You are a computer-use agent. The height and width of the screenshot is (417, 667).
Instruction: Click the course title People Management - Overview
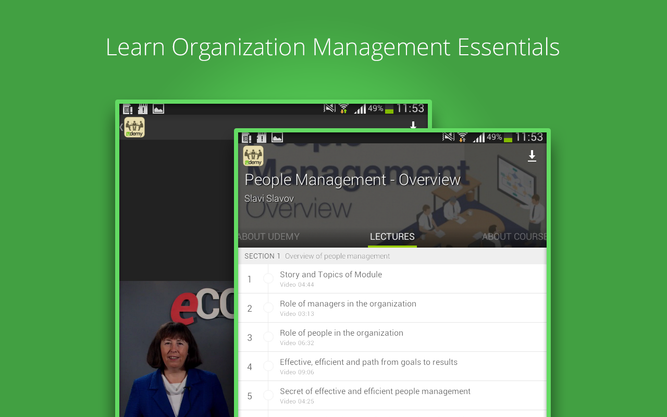(x=353, y=180)
